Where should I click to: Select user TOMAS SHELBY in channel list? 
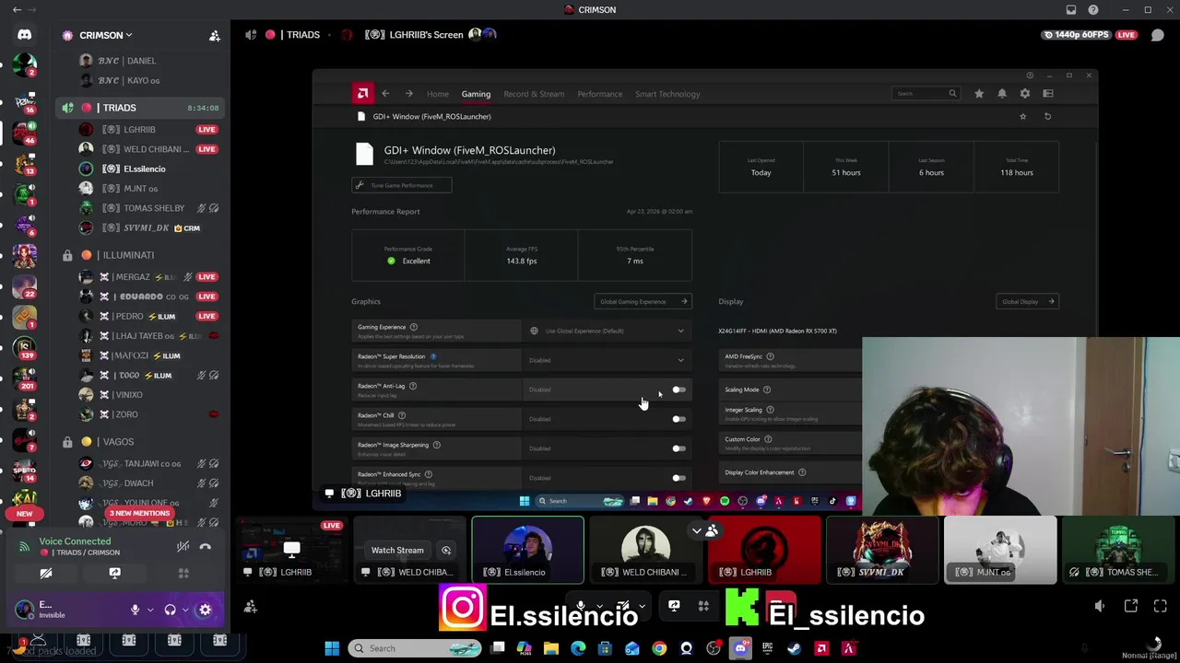pyautogui.click(x=154, y=208)
